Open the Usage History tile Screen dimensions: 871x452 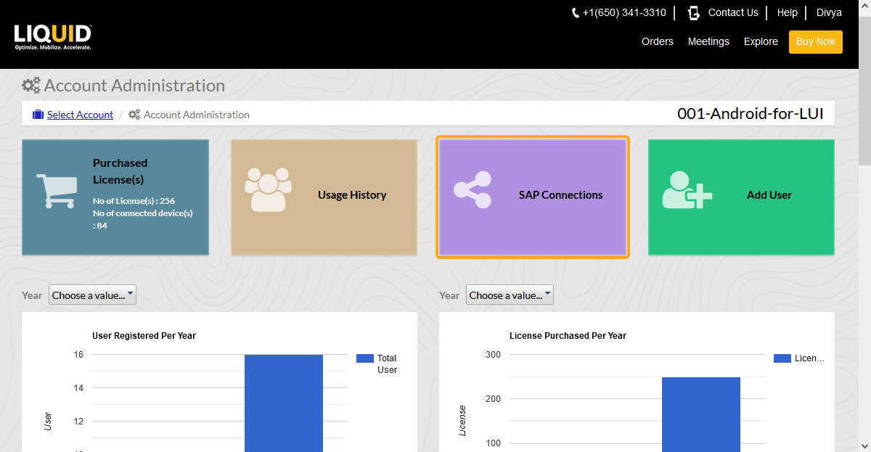(324, 197)
